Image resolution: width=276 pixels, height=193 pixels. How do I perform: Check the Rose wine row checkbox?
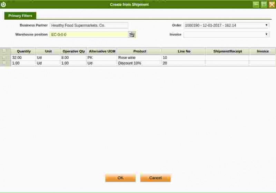click(4, 58)
